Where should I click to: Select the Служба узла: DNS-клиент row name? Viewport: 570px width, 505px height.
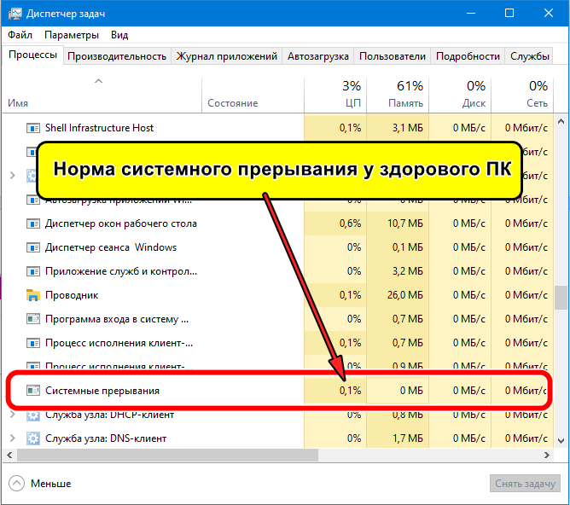(106, 438)
